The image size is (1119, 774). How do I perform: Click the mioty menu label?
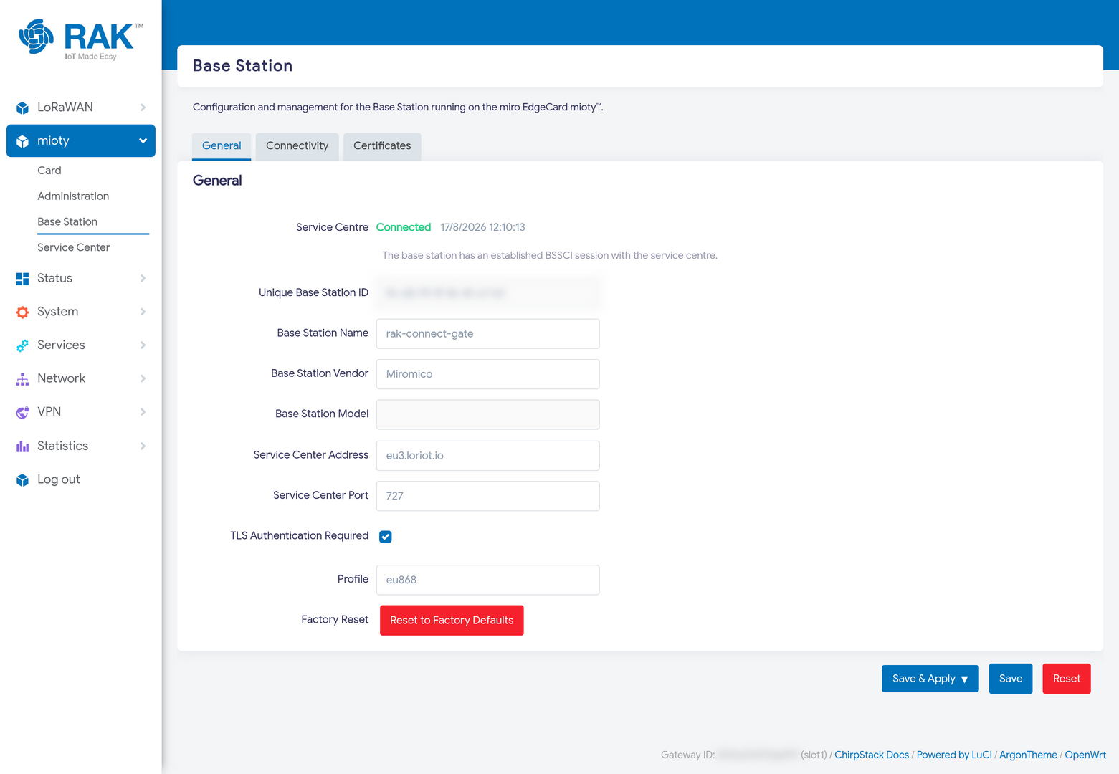(53, 141)
